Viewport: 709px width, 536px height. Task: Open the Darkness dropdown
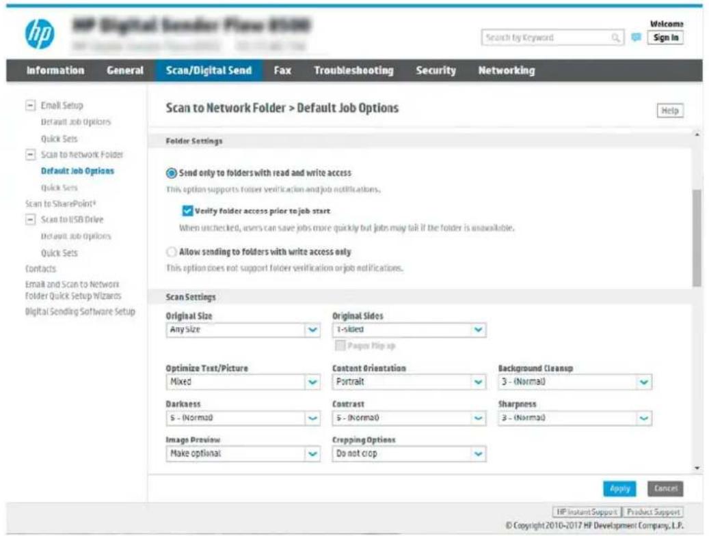tap(243, 418)
